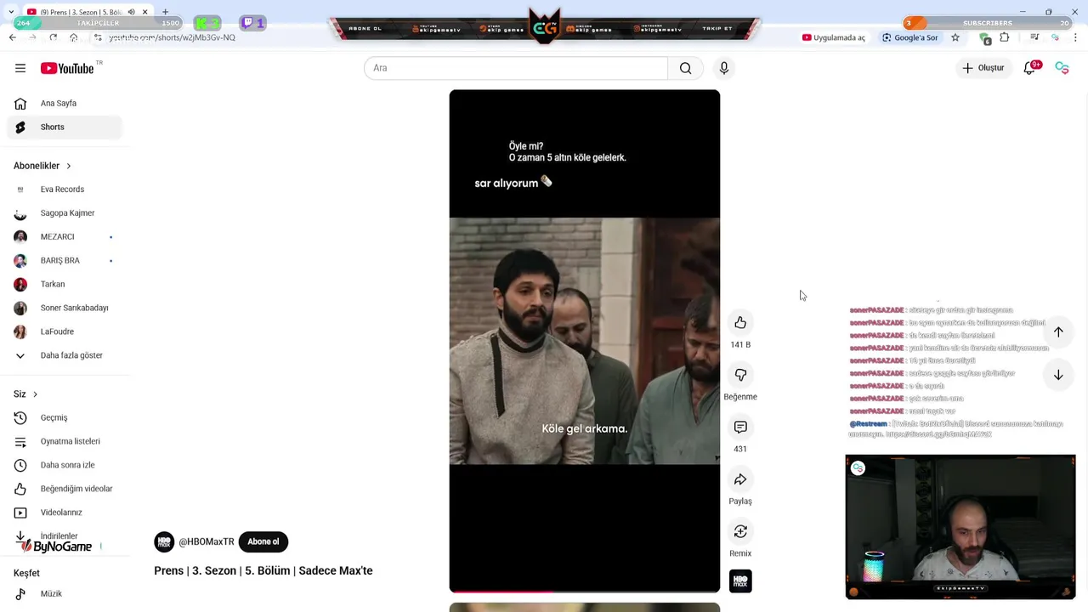The width and height of the screenshot is (1088, 612).
Task: Open the HBO Max sound thumbnail
Action: tap(740, 581)
